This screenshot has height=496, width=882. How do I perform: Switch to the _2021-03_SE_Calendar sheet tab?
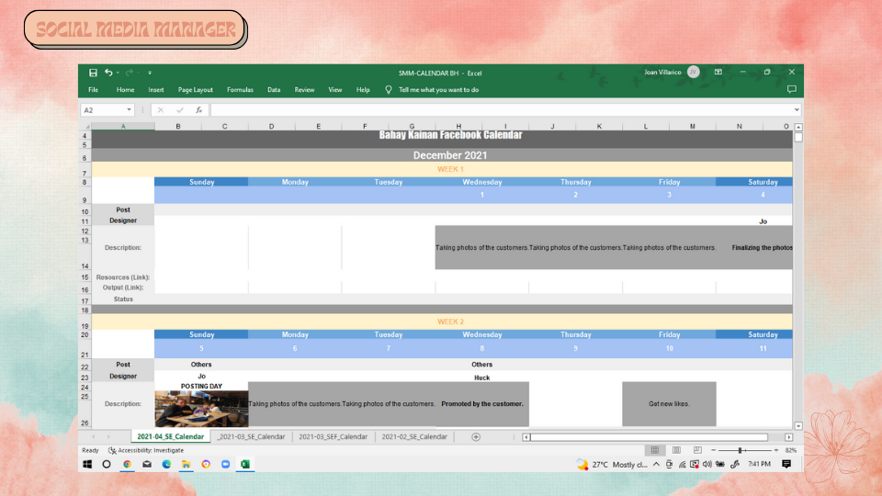(252, 436)
